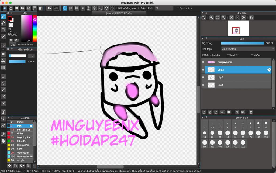Zoom out in the Navigator panel
Image resolution: width=276 pixels, height=173 pixels.
coord(223,18)
